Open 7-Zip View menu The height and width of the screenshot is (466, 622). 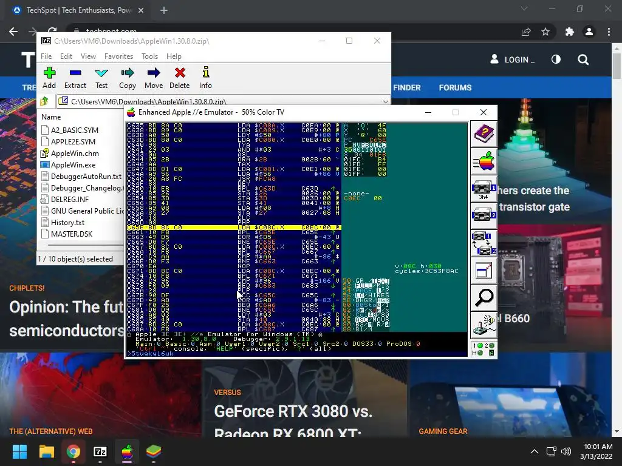pyautogui.click(x=88, y=56)
